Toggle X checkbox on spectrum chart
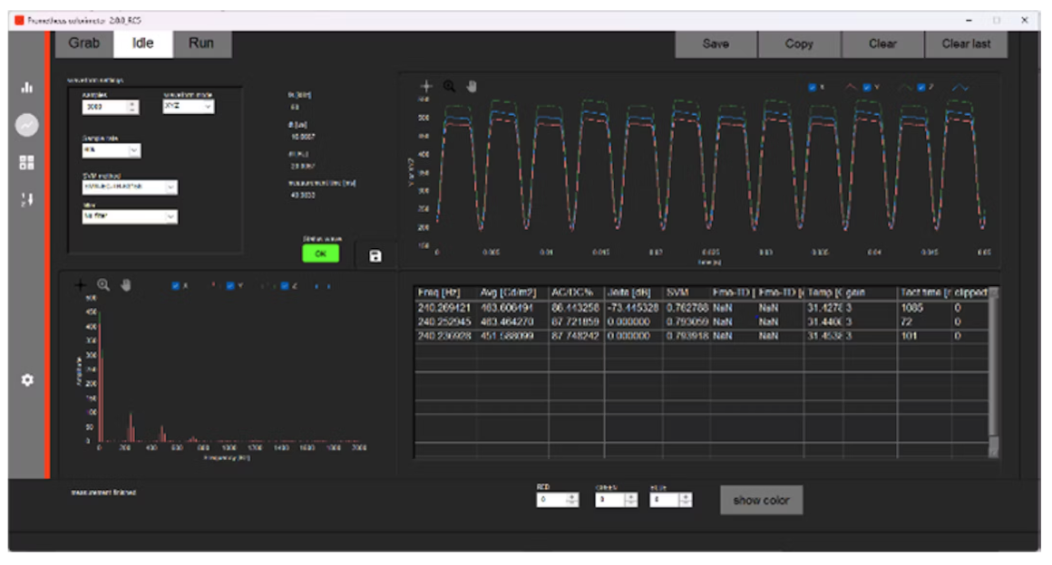 tap(176, 286)
